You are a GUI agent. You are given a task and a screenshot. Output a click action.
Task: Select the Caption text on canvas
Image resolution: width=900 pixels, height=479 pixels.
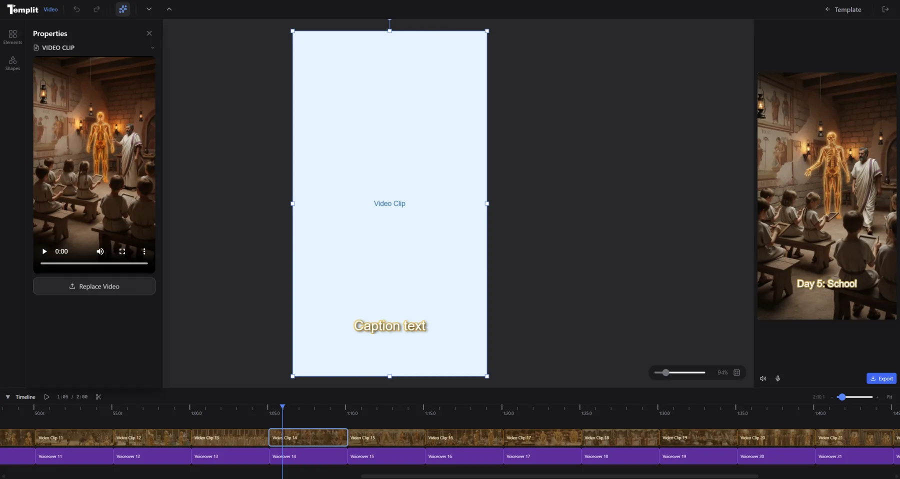pyautogui.click(x=389, y=326)
